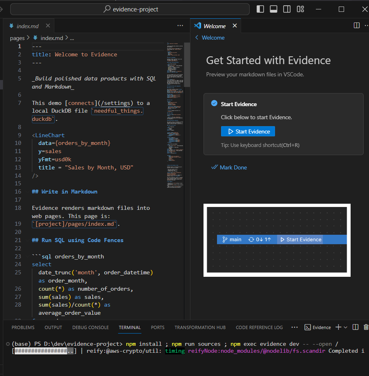The image size is (369, 376).
Task: Switch to the Welcome tab
Action: (x=215, y=26)
